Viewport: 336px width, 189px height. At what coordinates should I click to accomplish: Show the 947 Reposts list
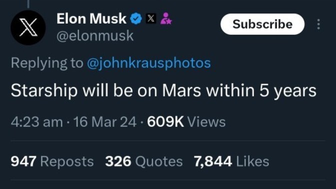click(x=52, y=161)
